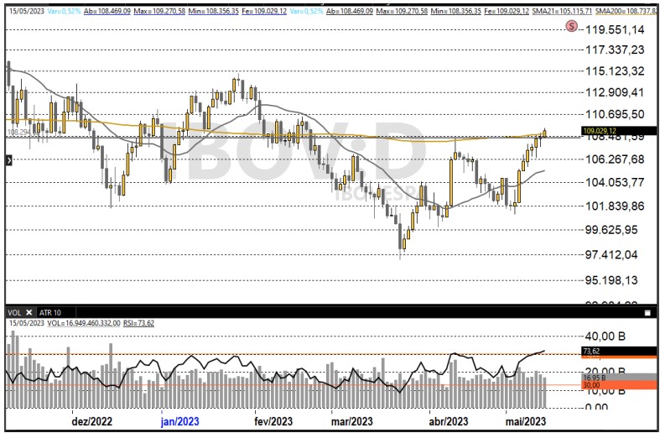660x433 pixels.
Task: Click the abr/2023 label on time axis
Action: tap(449, 421)
